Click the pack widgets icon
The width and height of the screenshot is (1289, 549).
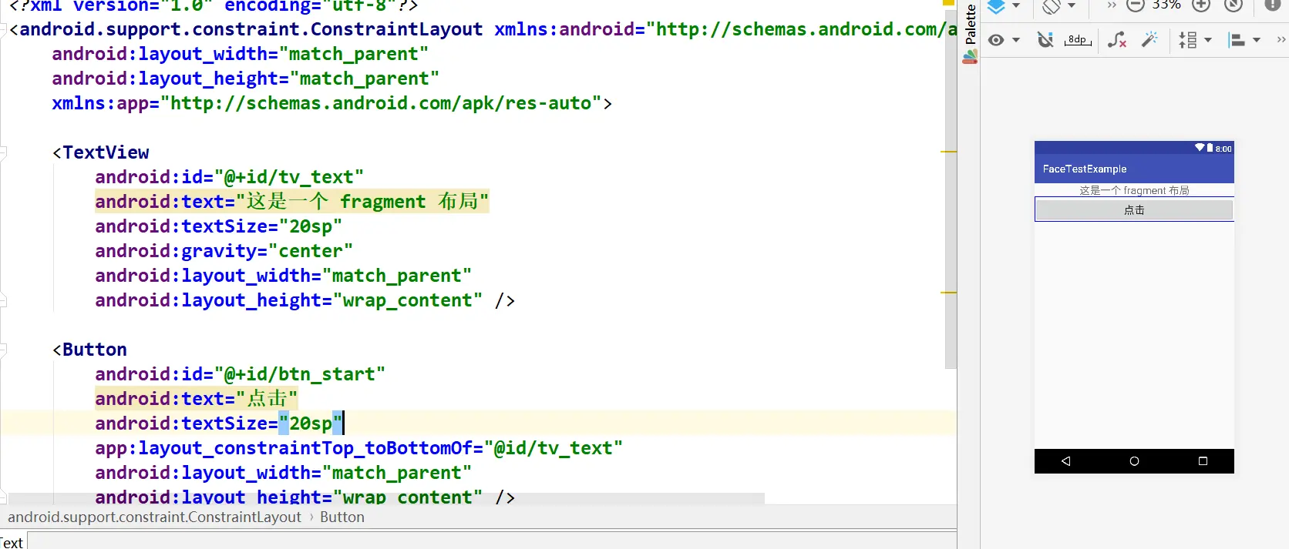pyautogui.click(x=1188, y=40)
